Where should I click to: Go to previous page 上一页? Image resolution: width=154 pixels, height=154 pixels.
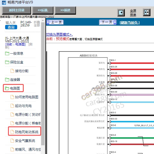[x=55, y=22]
